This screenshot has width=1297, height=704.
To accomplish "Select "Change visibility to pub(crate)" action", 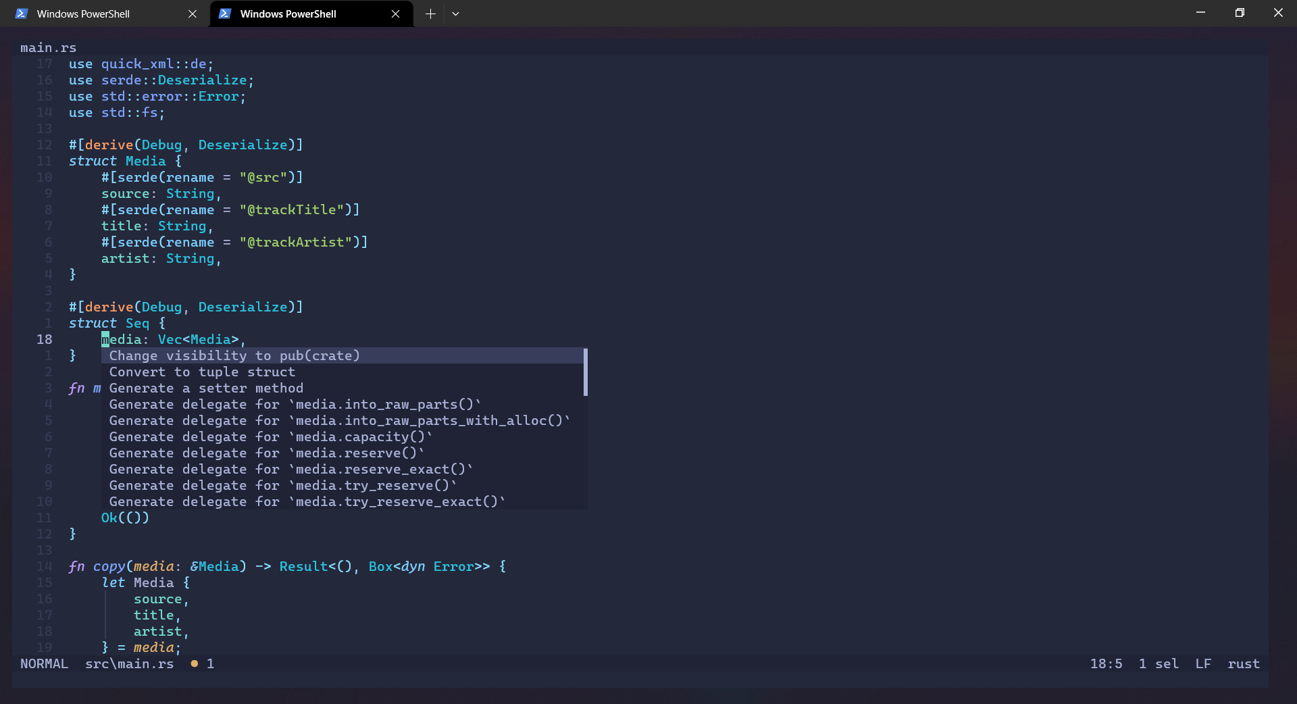I will point(233,356).
